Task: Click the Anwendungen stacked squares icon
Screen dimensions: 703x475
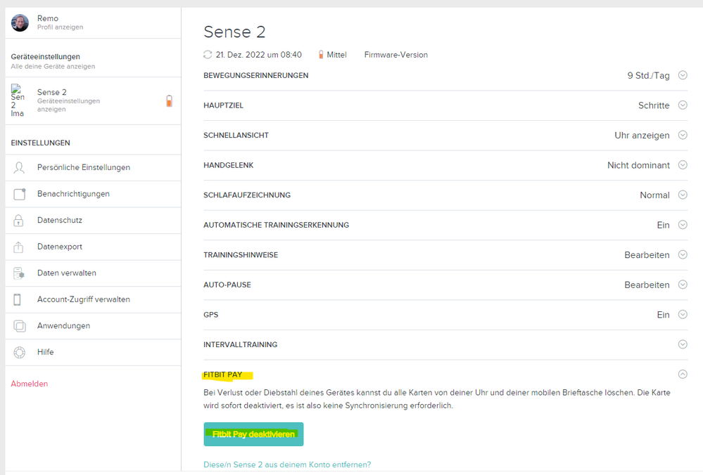Action: (19, 326)
